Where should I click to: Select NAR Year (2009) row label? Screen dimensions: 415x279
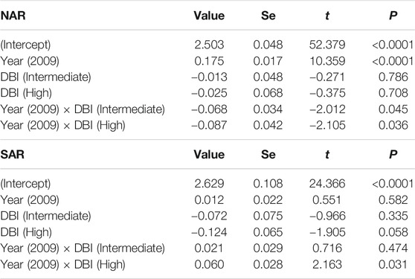30,61
